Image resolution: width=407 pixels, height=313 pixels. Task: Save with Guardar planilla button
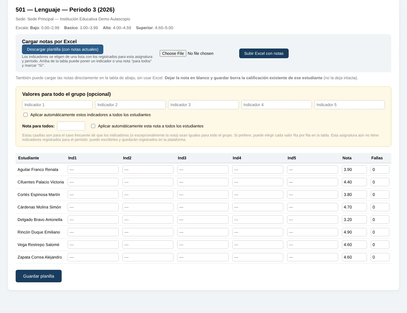39,276
